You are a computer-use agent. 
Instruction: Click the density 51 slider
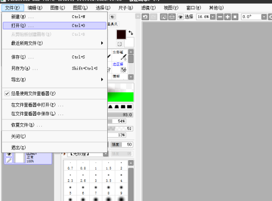click(120, 129)
